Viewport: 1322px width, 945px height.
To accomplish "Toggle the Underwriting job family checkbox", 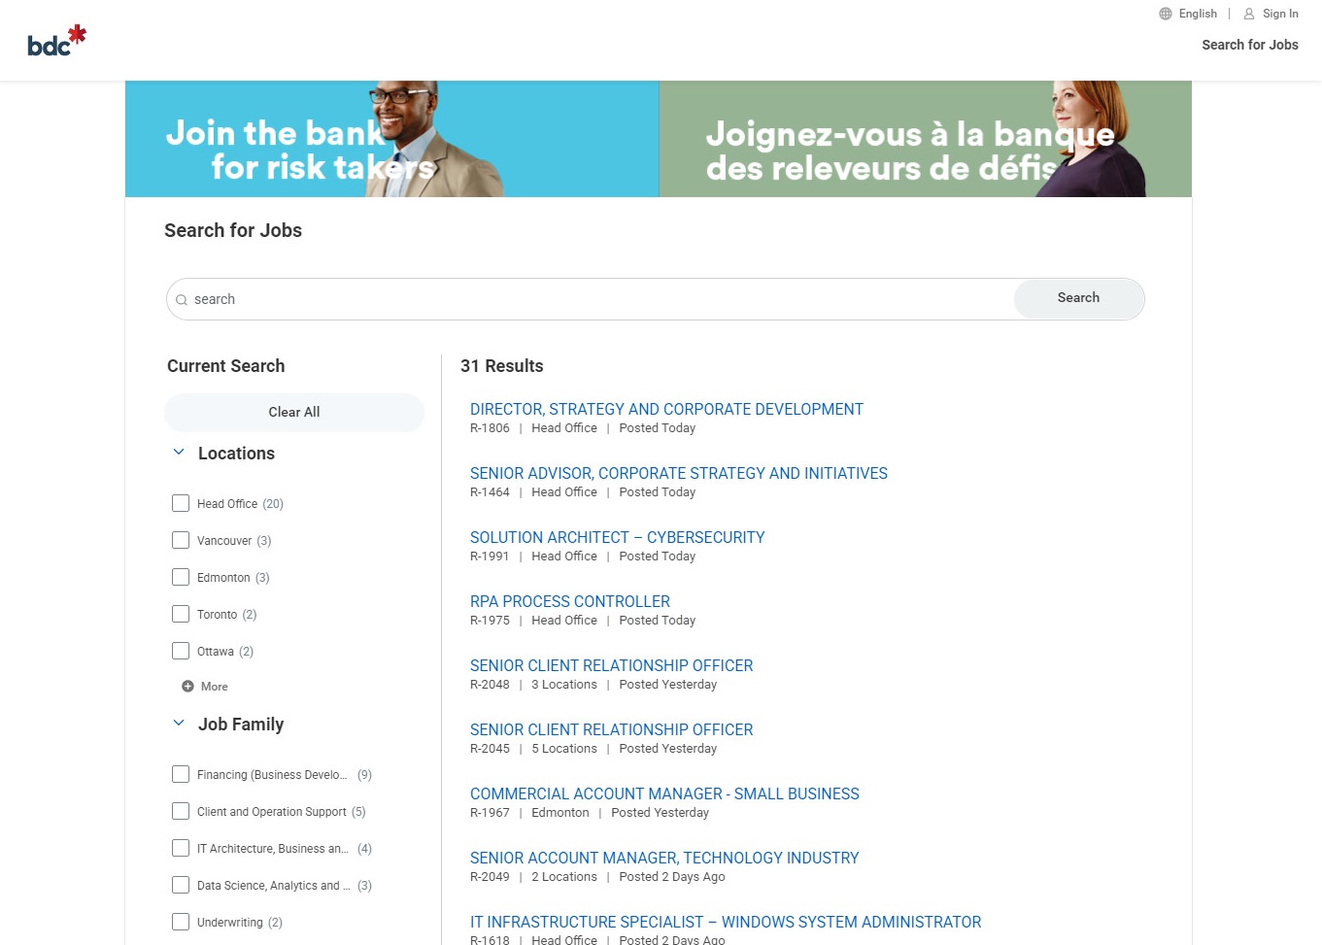I will click(x=181, y=922).
